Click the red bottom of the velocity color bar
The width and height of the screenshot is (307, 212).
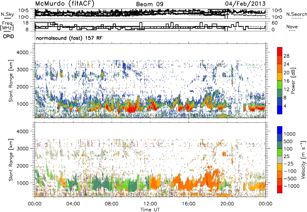[x=280, y=189]
